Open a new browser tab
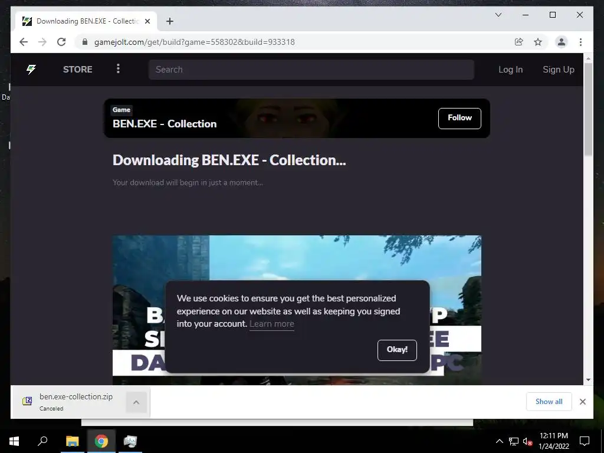 click(170, 21)
